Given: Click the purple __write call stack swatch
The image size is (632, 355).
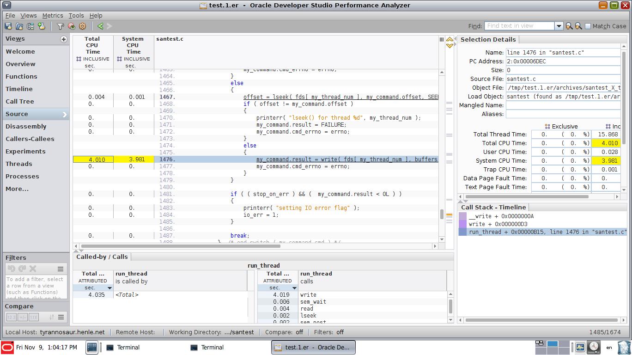Looking at the screenshot, I should [x=463, y=216].
